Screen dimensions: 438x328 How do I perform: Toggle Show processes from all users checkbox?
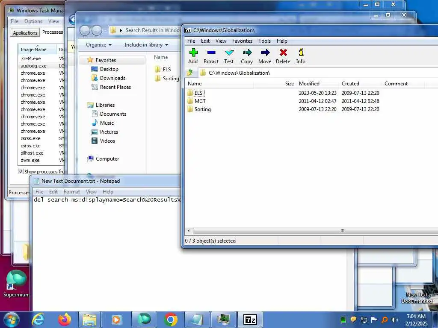(21, 171)
